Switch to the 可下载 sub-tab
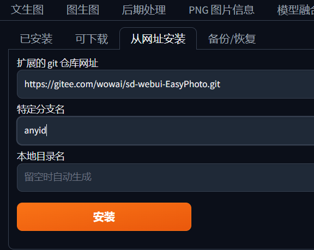This screenshot has width=314, height=250. [92, 39]
